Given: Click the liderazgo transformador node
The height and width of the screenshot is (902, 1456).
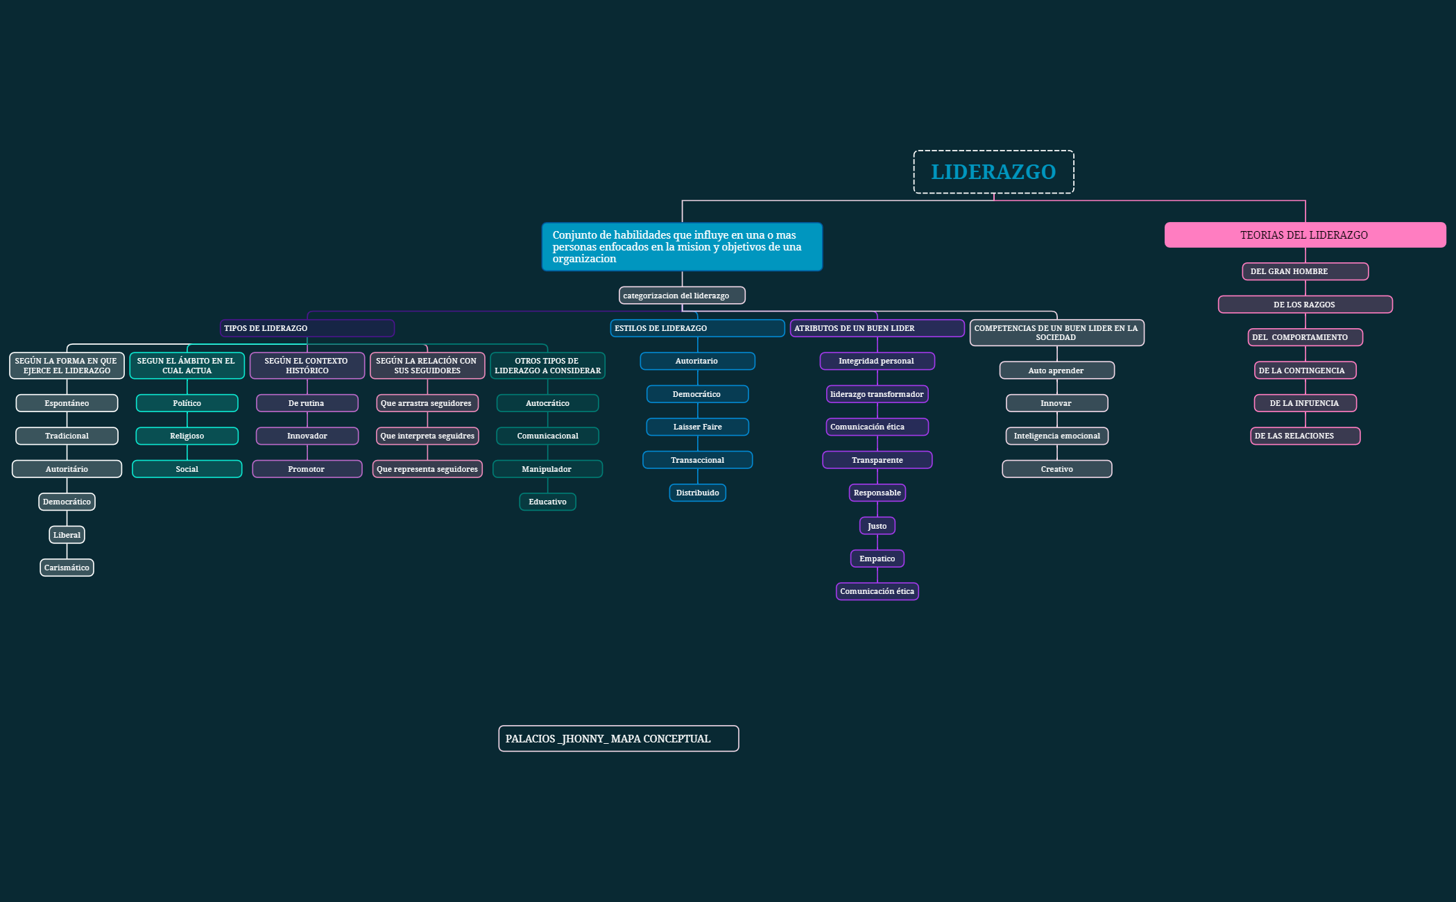Looking at the screenshot, I should [x=877, y=394].
